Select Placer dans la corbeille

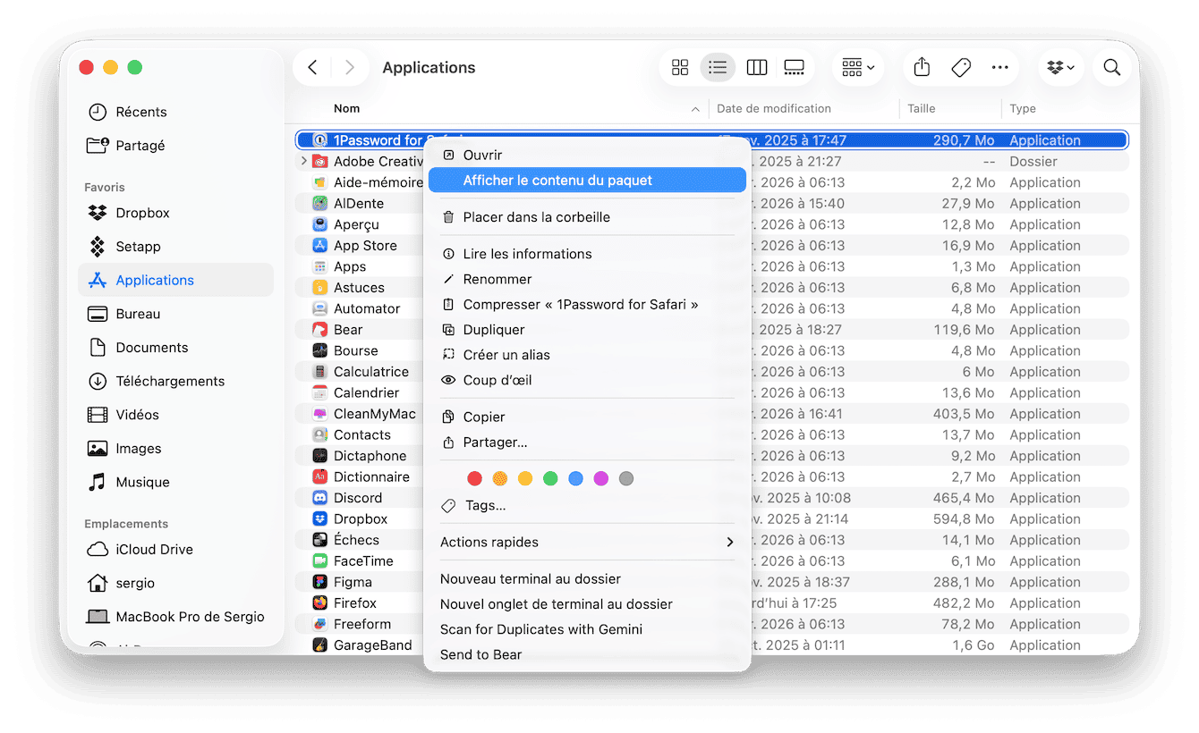click(536, 217)
